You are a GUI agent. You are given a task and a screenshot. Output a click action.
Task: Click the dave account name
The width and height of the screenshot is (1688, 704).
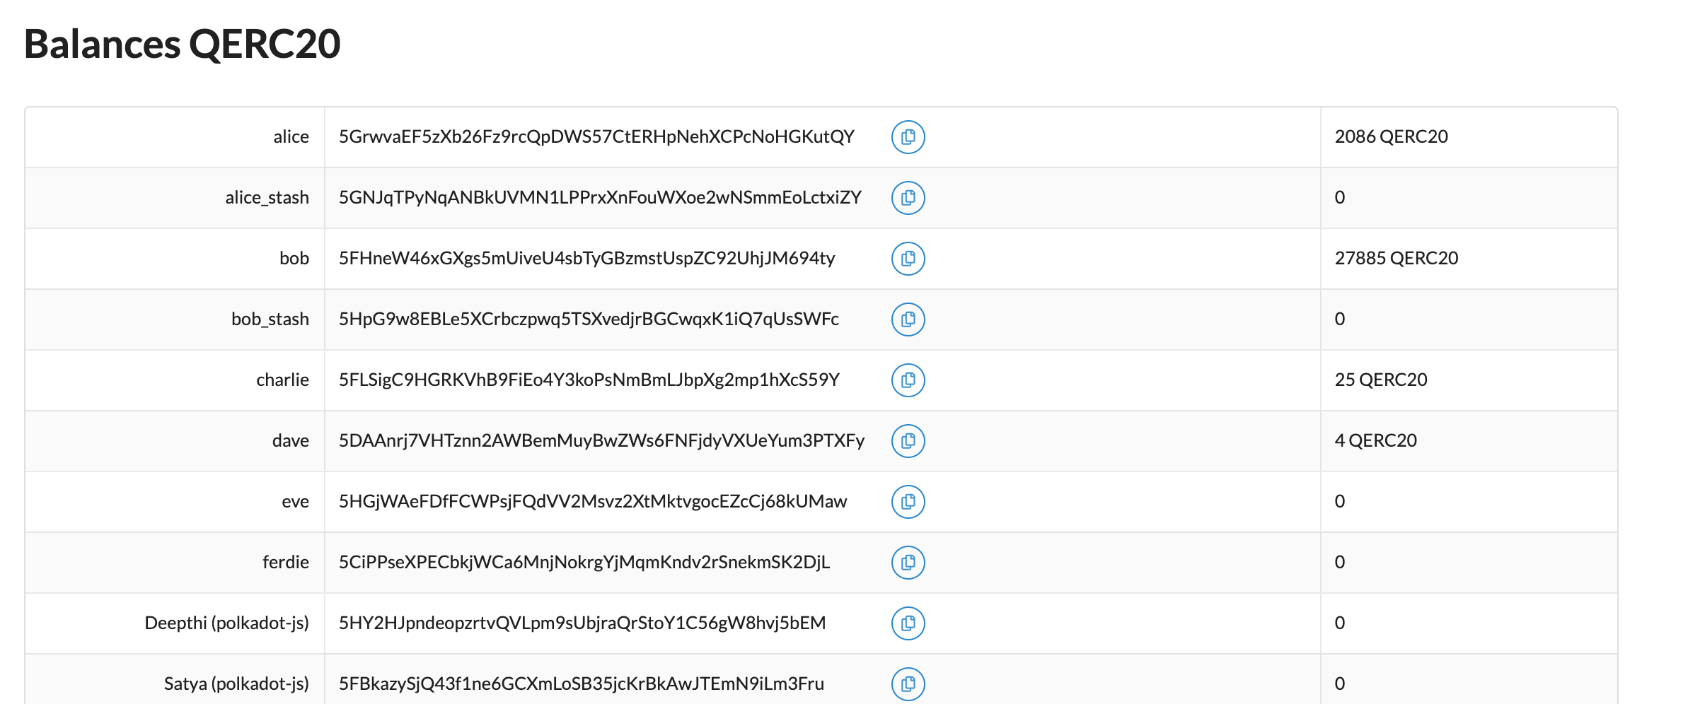coord(291,440)
